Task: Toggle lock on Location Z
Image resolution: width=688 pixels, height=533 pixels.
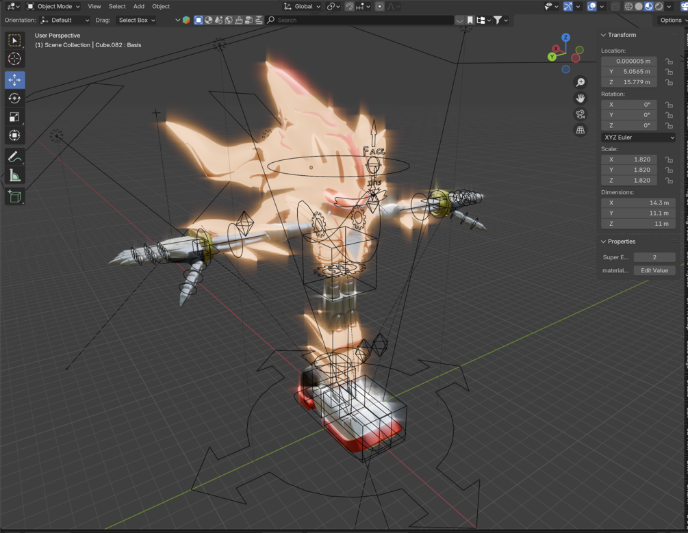Action: 669,82
